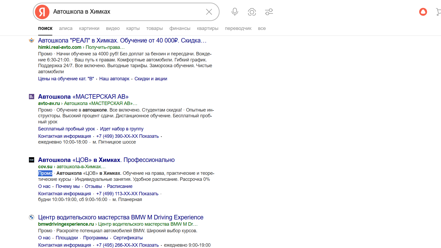The image size is (441, 248).
Task: Switch to the финансы tab
Action: tap(180, 28)
